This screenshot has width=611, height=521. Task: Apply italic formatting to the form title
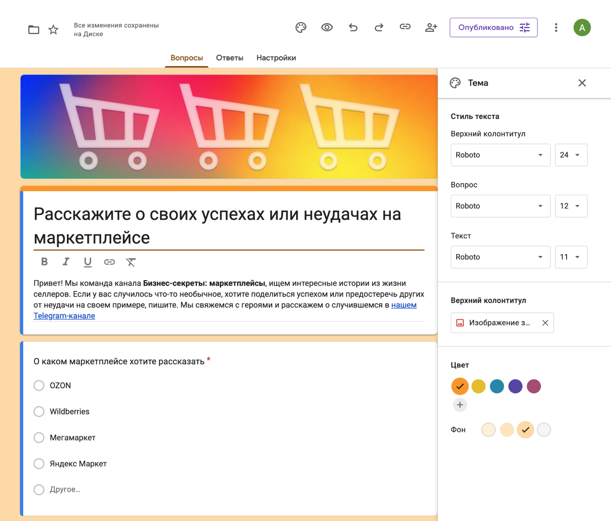coord(66,262)
